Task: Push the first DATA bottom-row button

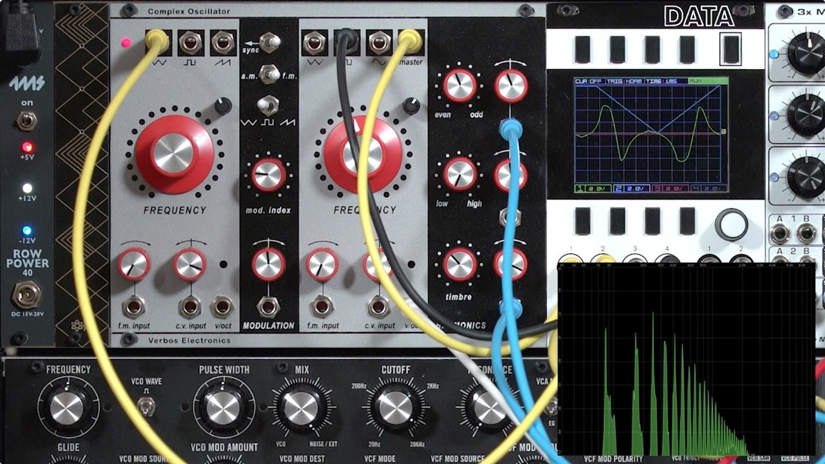Action: click(x=583, y=221)
